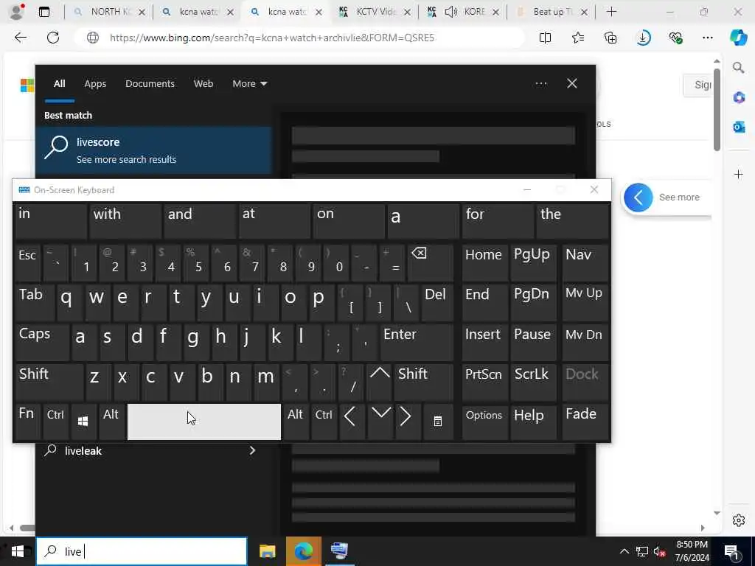Pick the word suggestion "with"
Viewport: 755px width, 566px height.
coord(125,221)
